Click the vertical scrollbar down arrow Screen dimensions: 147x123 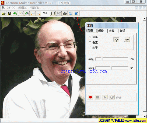tap(145, 117)
